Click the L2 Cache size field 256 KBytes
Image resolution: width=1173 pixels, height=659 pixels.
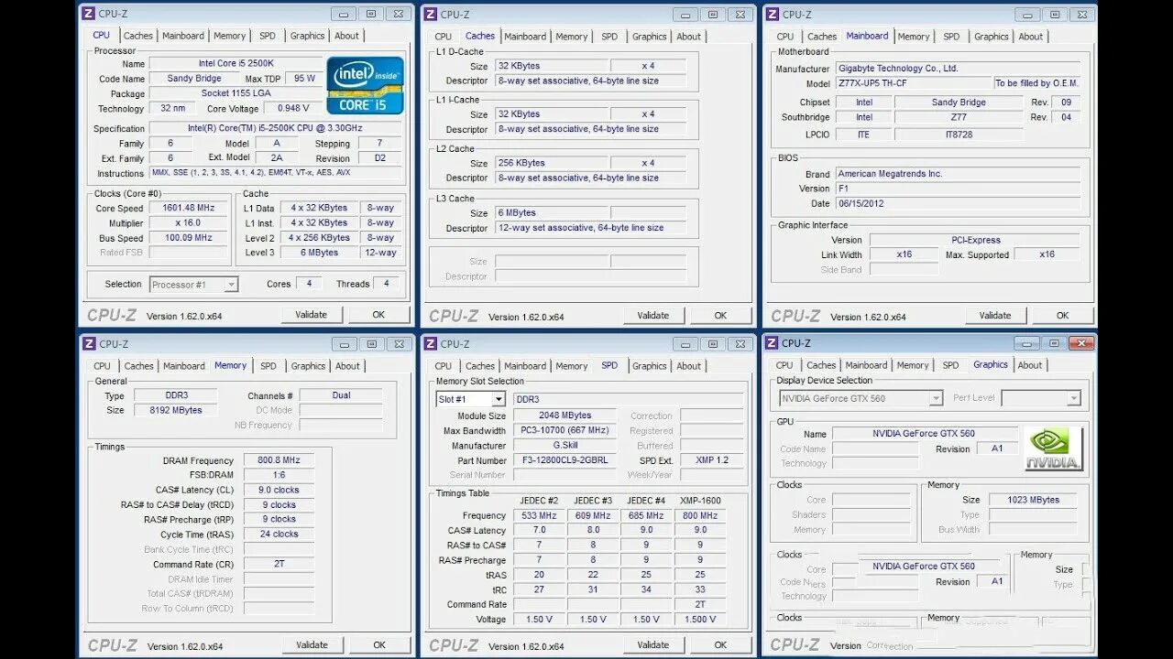552,163
